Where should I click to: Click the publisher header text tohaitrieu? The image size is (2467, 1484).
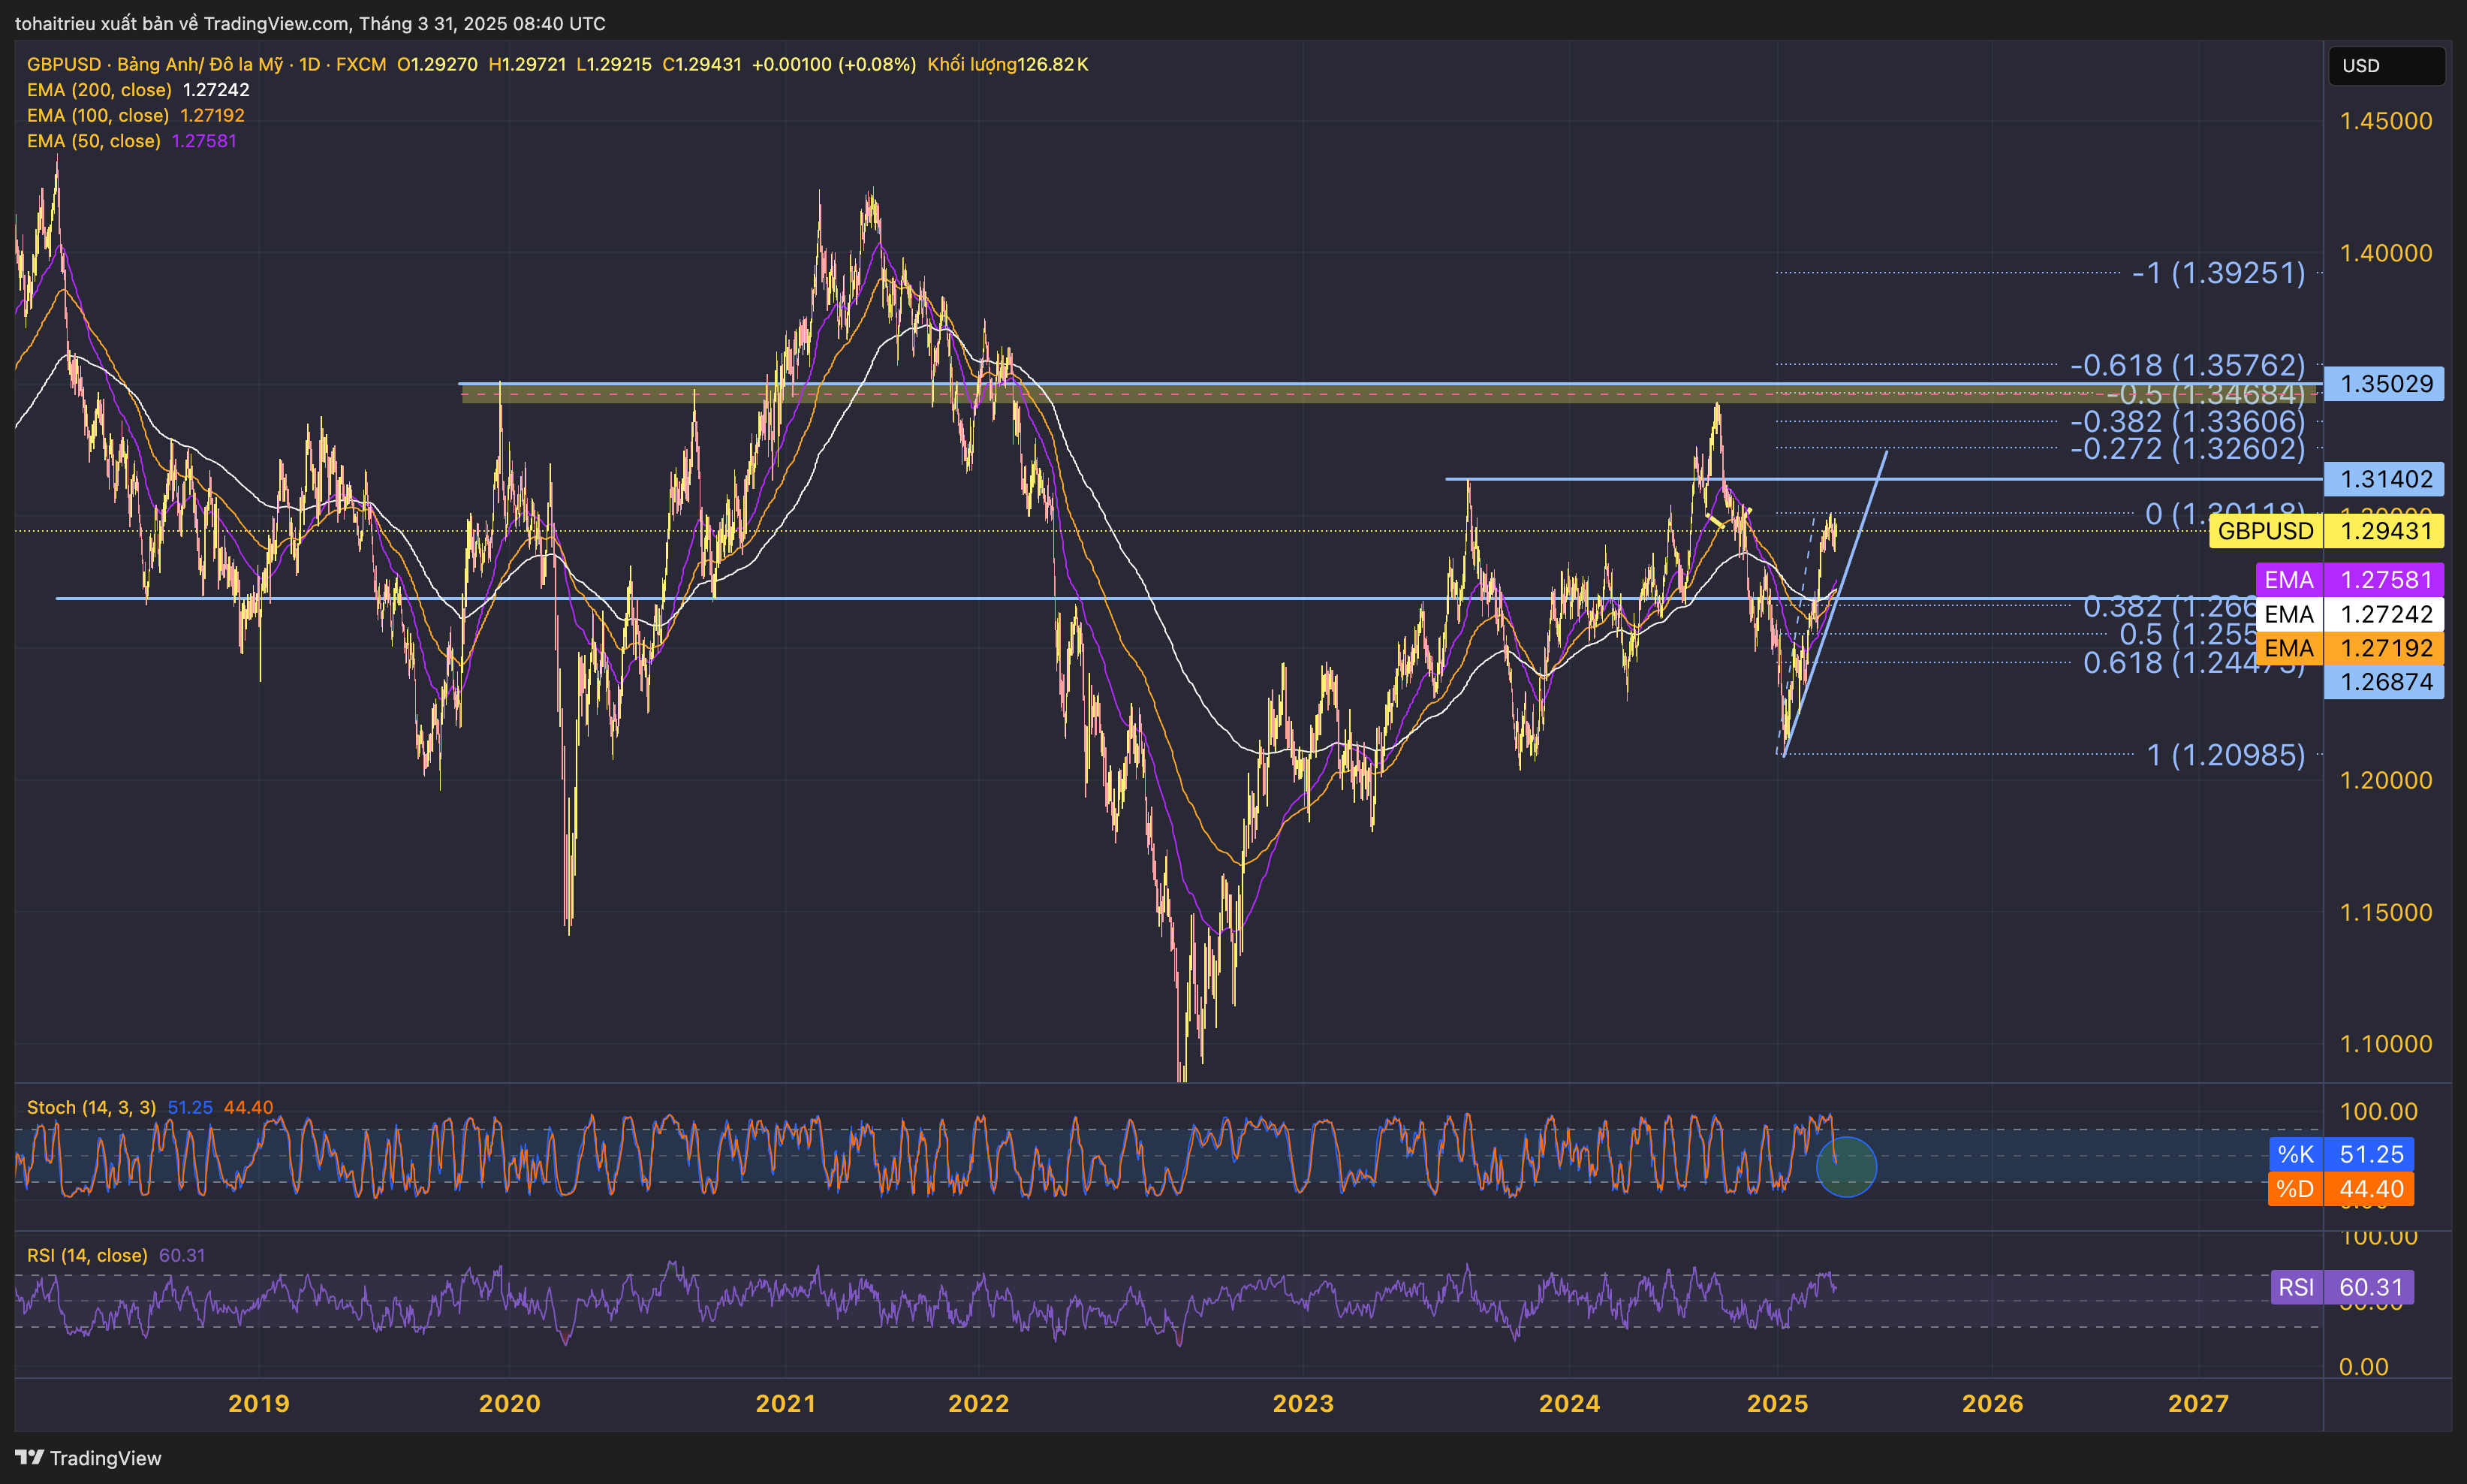point(56,23)
